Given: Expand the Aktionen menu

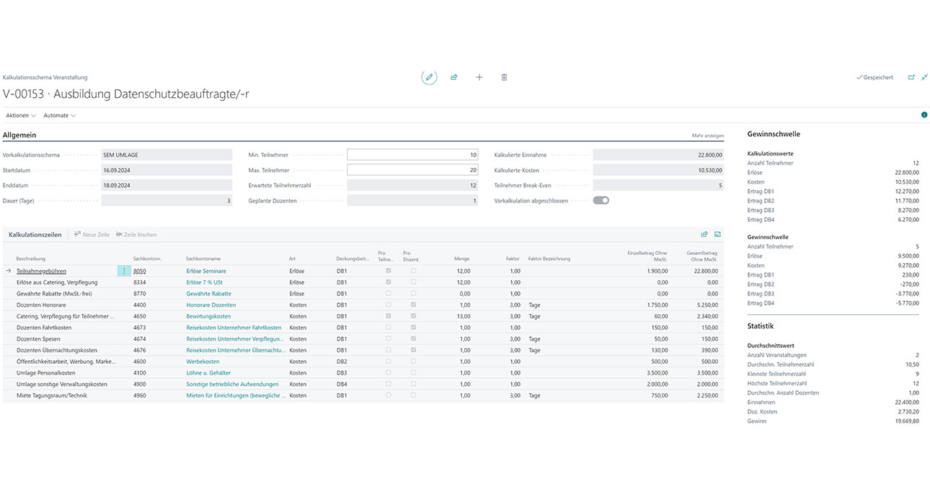Looking at the screenshot, I should [x=21, y=115].
